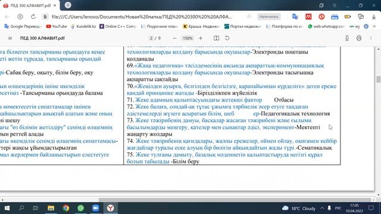This screenshot has width=381, height=214.
Task: Switch input language РУС in the tray
Action: [x=338, y=208]
